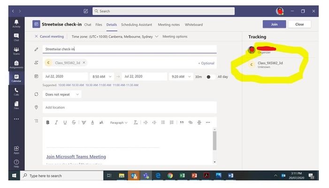Open the Join Microsoft Teams Meeting link
Viewport: 329px width, 188px height.
tap(76, 157)
